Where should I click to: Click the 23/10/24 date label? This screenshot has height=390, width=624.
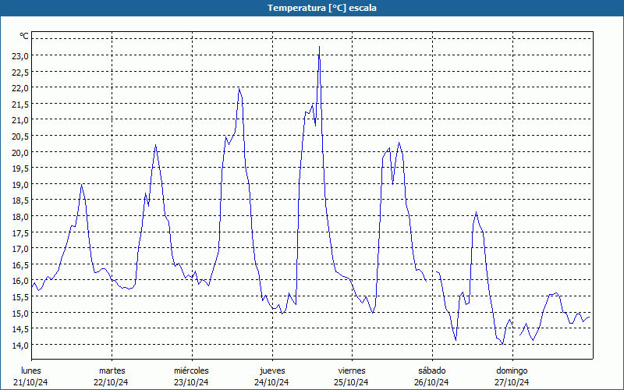(191, 382)
